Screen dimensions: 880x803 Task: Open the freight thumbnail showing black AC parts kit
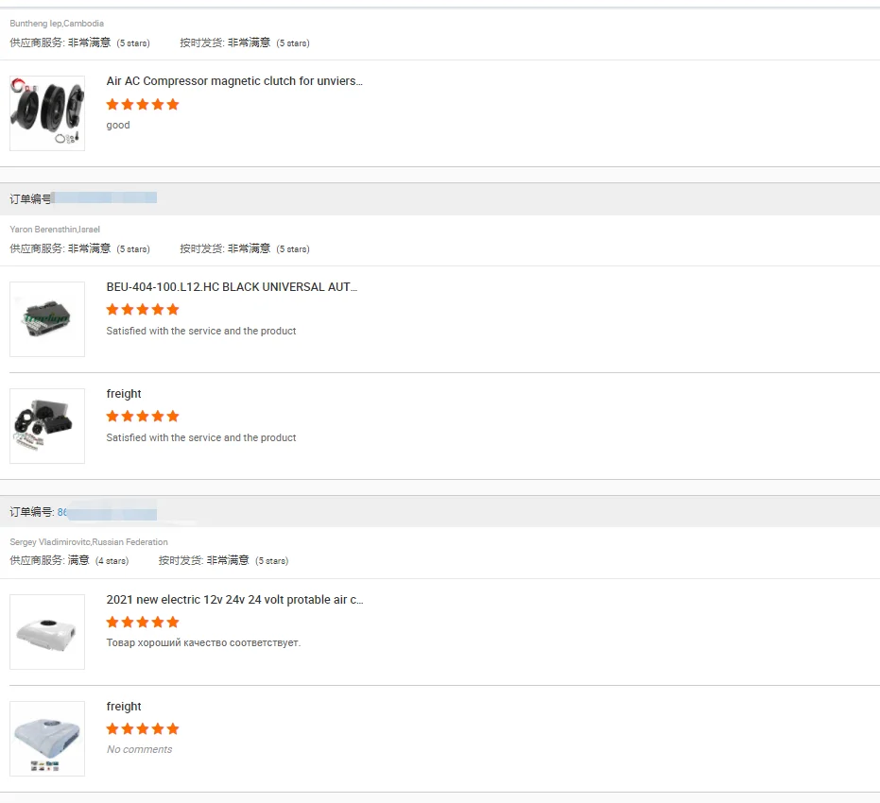coord(47,426)
